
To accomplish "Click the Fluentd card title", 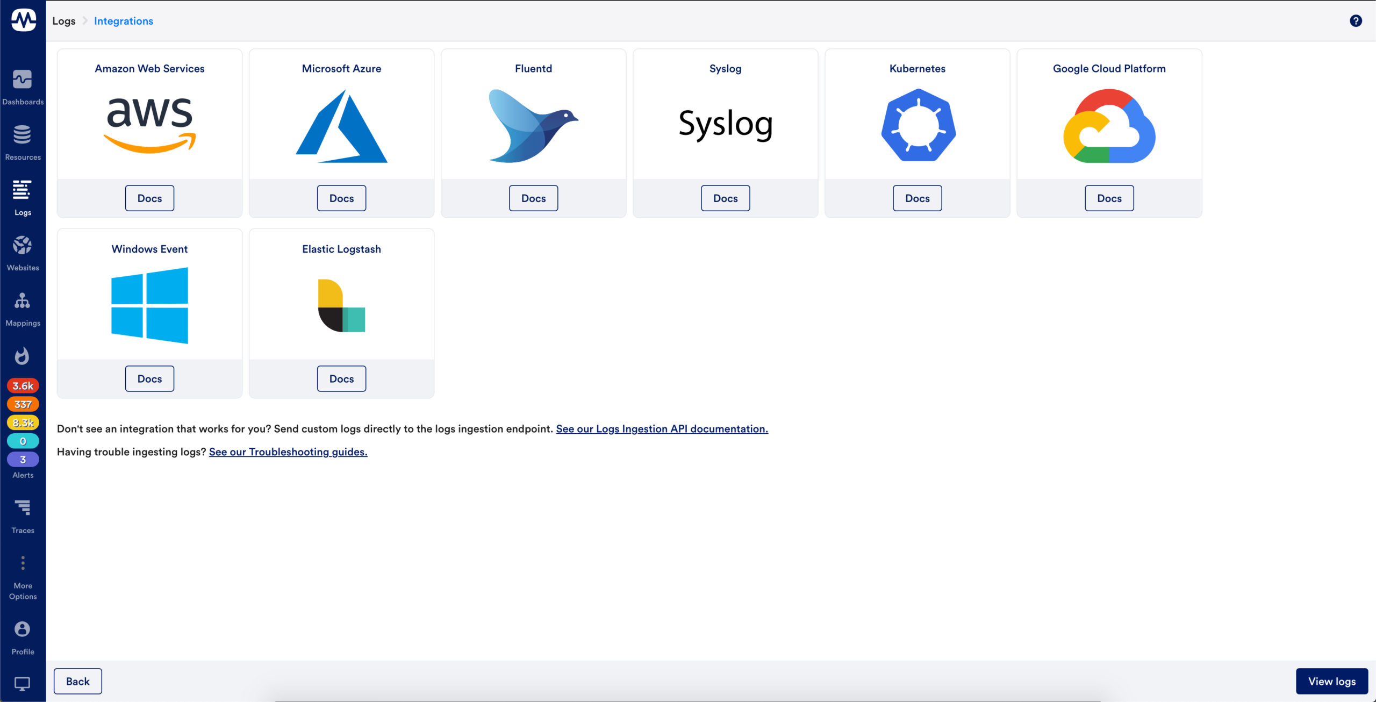I will point(533,69).
